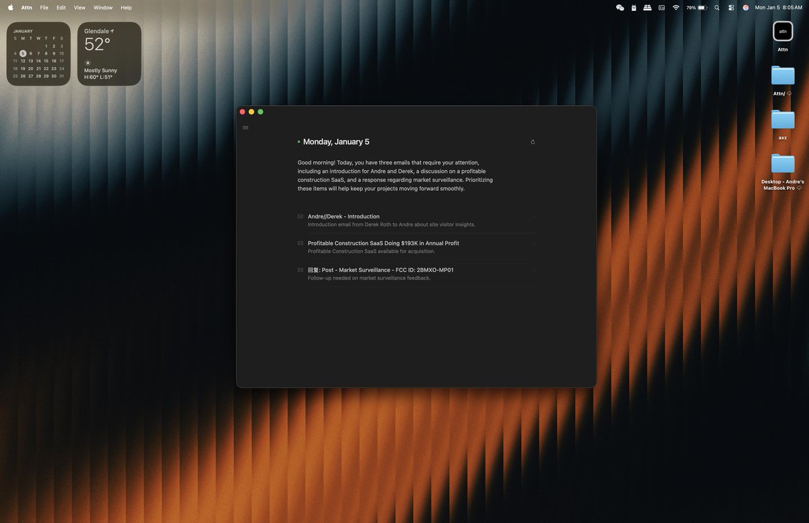Expand the Andre//Derek Introduction chevron
The image size is (809, 523).
tap(533, 217)
